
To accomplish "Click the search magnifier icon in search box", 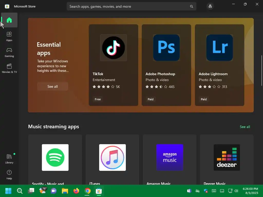I will [x=191, y=6].
